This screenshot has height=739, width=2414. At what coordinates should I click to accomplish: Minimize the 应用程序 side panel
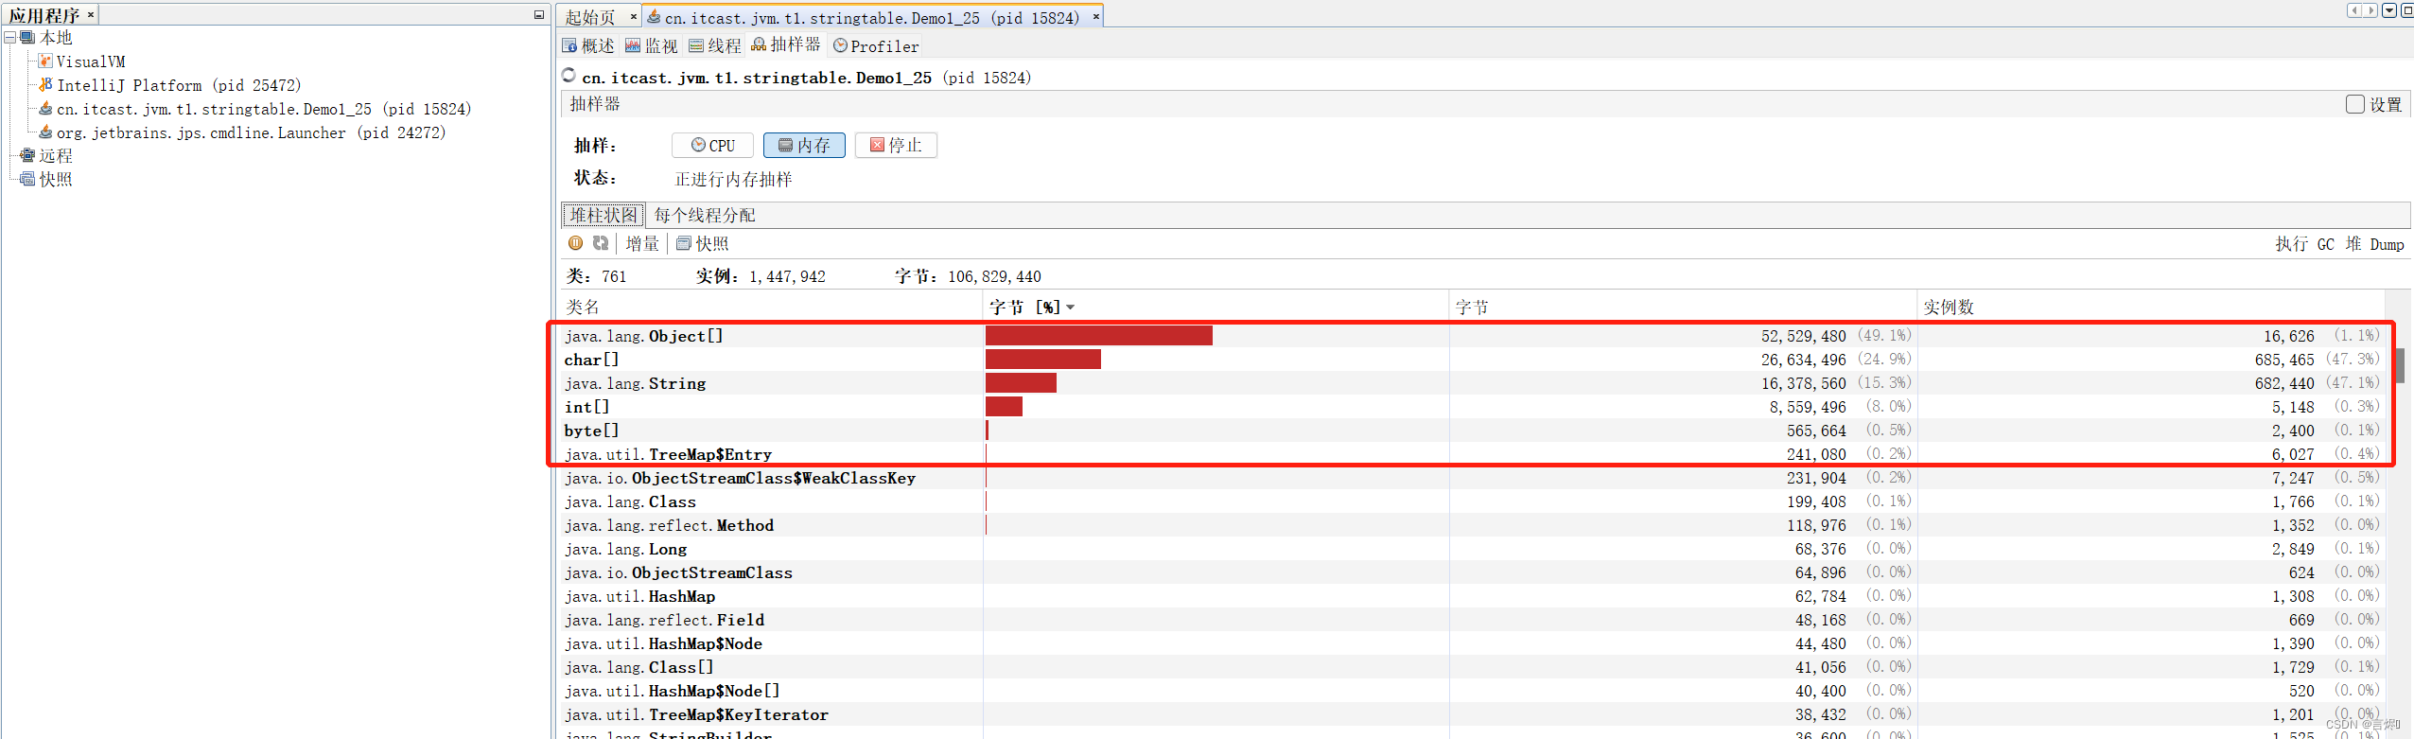(539, 15)
